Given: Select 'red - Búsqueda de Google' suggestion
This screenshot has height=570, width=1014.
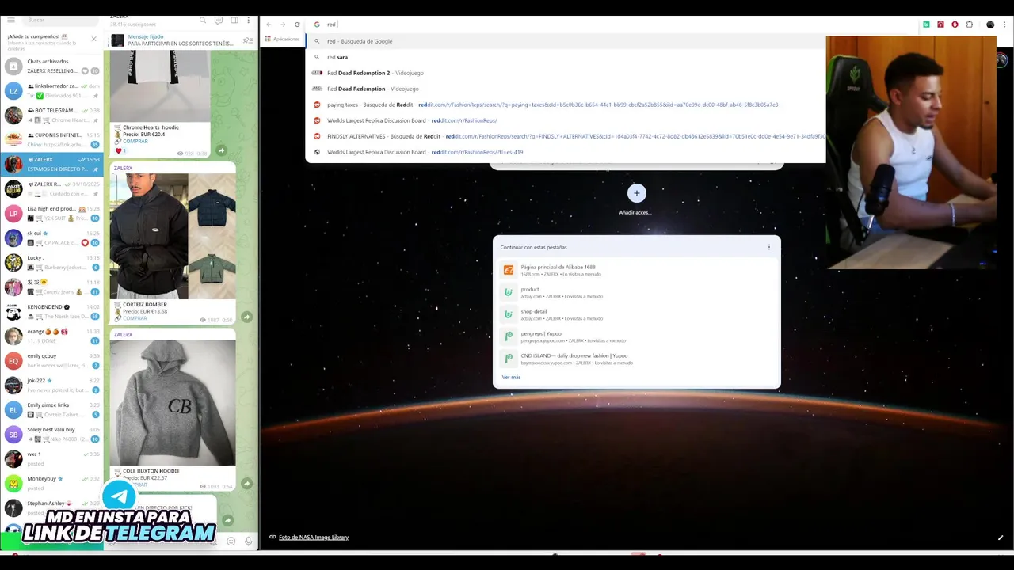Looking at the screenshot, I should [x=566, y=41].
